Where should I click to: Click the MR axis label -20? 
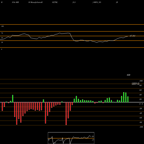point(141,109)
